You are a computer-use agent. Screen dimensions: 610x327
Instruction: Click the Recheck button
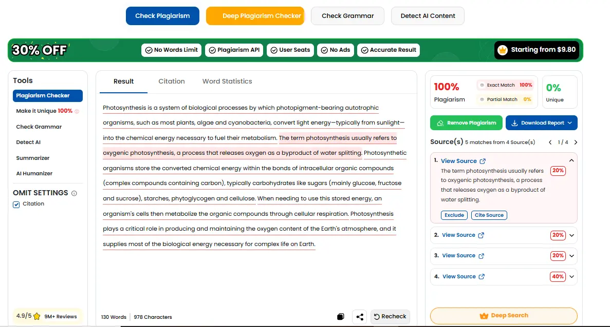(x=390, y=317)
